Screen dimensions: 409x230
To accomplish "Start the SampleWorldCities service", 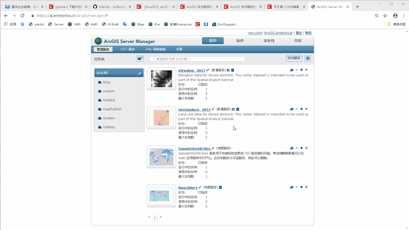I will [297, 148].
